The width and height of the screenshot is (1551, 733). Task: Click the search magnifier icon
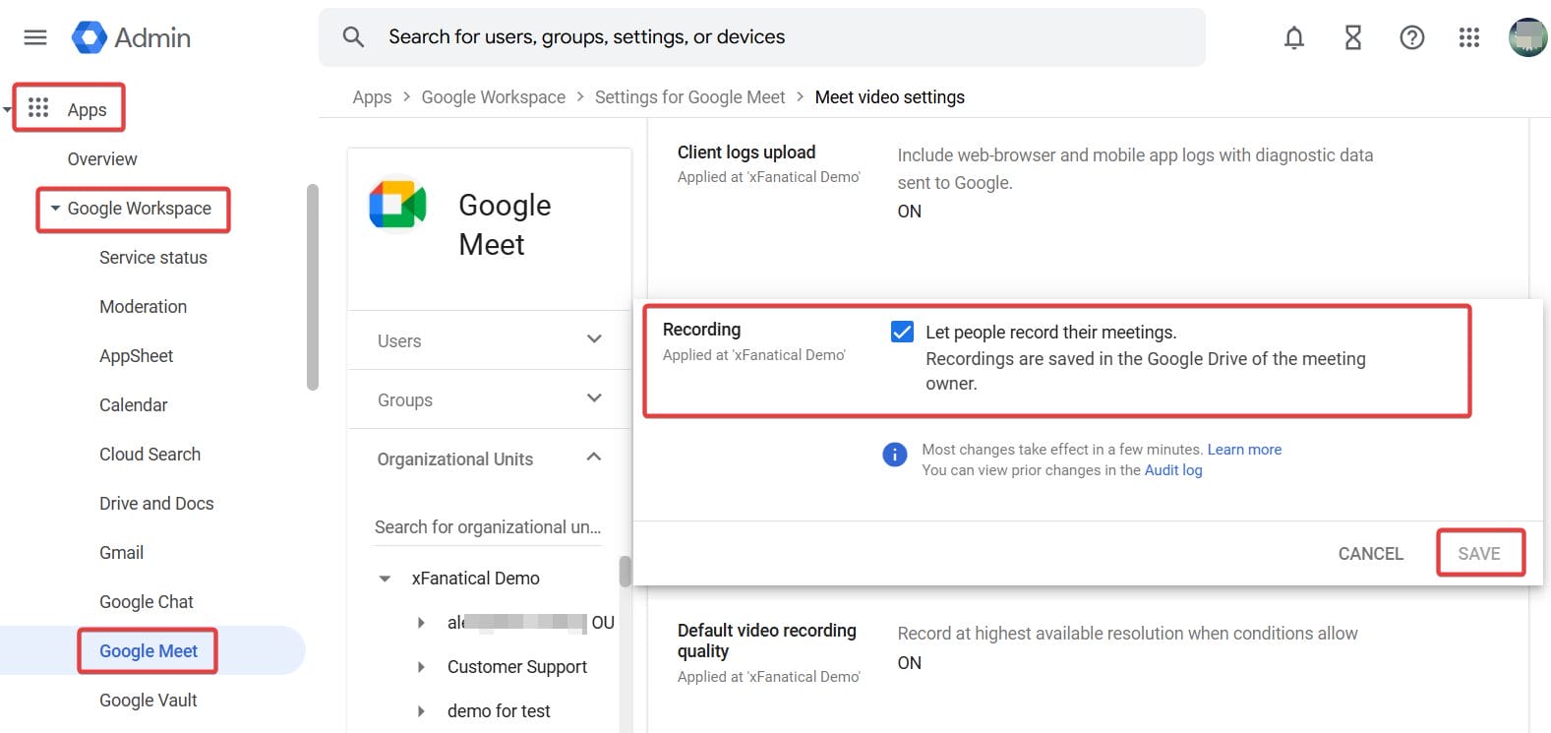[x=353, y=37]
